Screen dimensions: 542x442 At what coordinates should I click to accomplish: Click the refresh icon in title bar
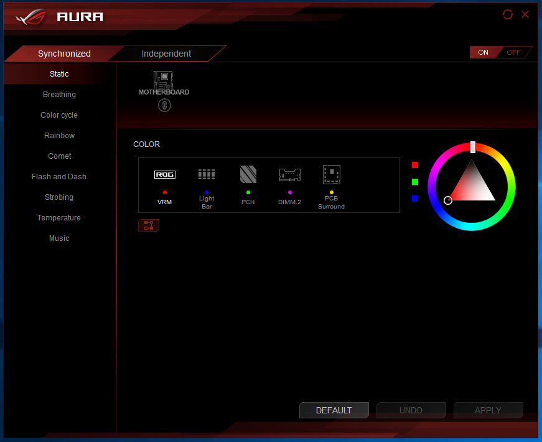point(507,14)
